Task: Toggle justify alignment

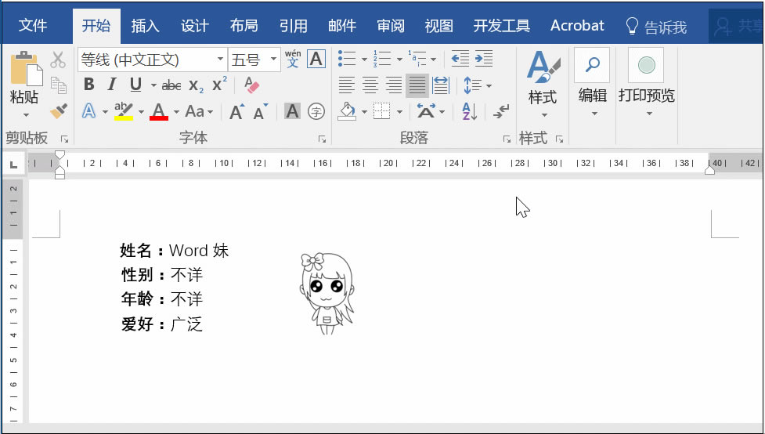Action: [x=417, y=85]
